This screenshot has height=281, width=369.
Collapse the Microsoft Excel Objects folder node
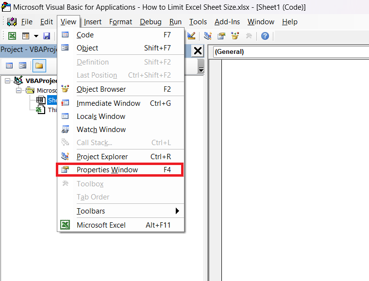click(18, 91)
